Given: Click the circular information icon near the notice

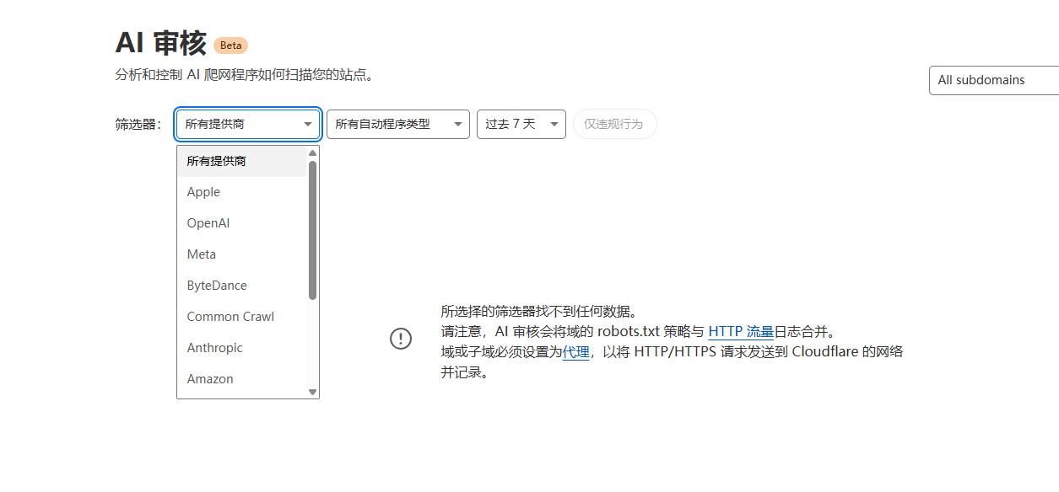Looking at the screenshot, I should coord(401,339).
